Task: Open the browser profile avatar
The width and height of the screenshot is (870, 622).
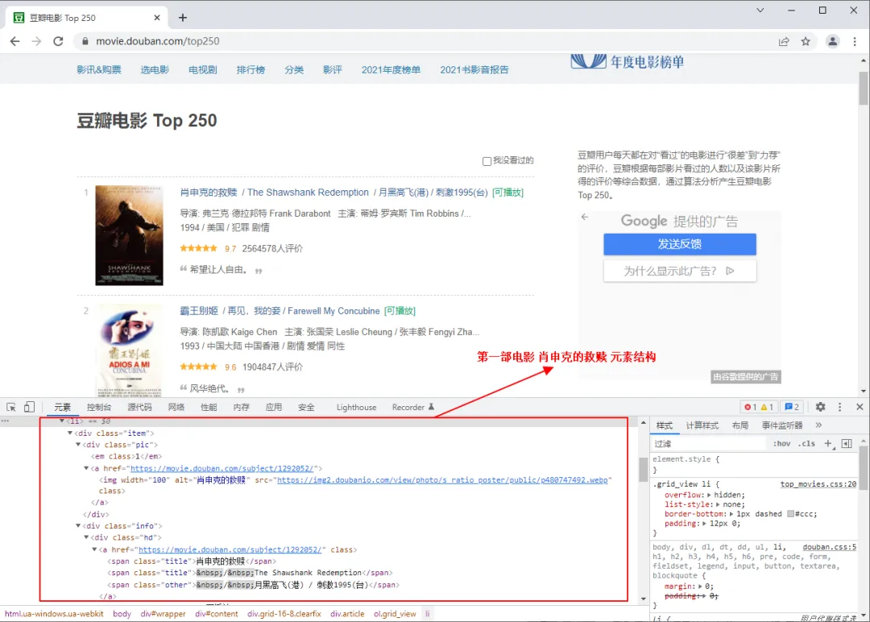Action: (x=833, y=41)
